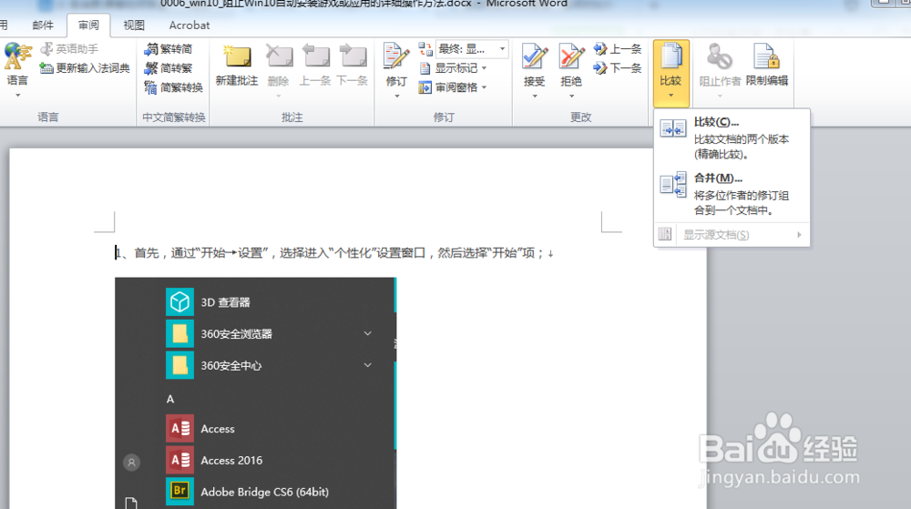Click user account icon in start menu image
Image resolution: width=911 pixels, height=509 pixels.
(132, 463)
